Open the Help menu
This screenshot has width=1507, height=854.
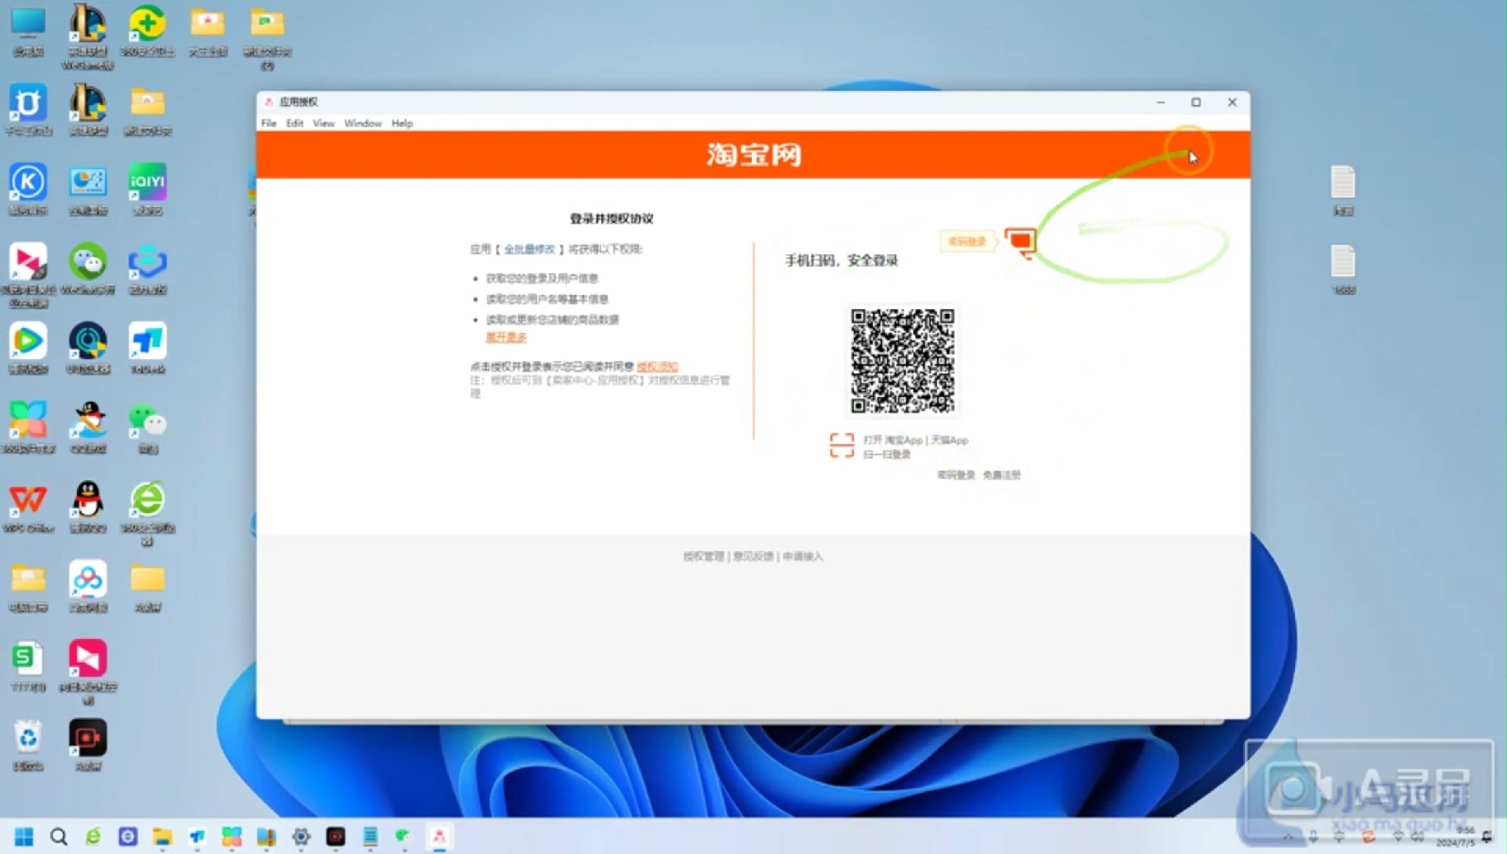pyautogui.click(x=402, y=123)
